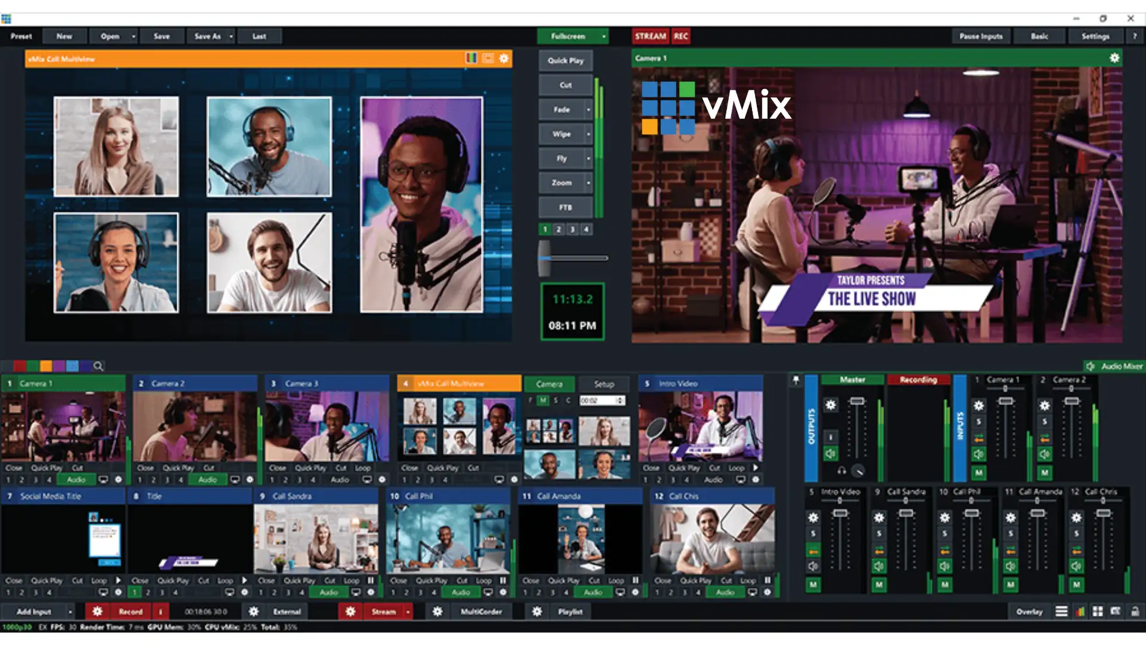Click the four-square grid layout icon
Viewport: 1146px width, 645px height.
pos(1097,612)
